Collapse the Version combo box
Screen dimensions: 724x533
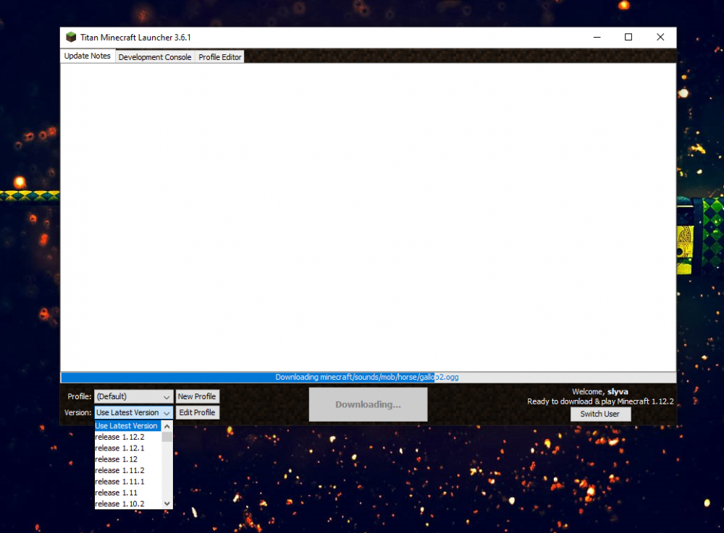pyautogui.click(x=134, y=413)
